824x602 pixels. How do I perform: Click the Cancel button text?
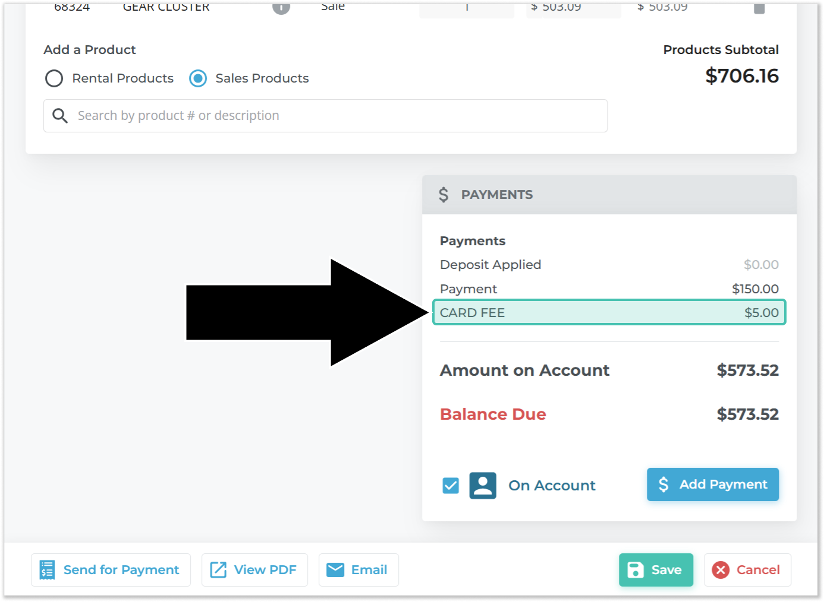pyautogui.click(x=758, y=570)
